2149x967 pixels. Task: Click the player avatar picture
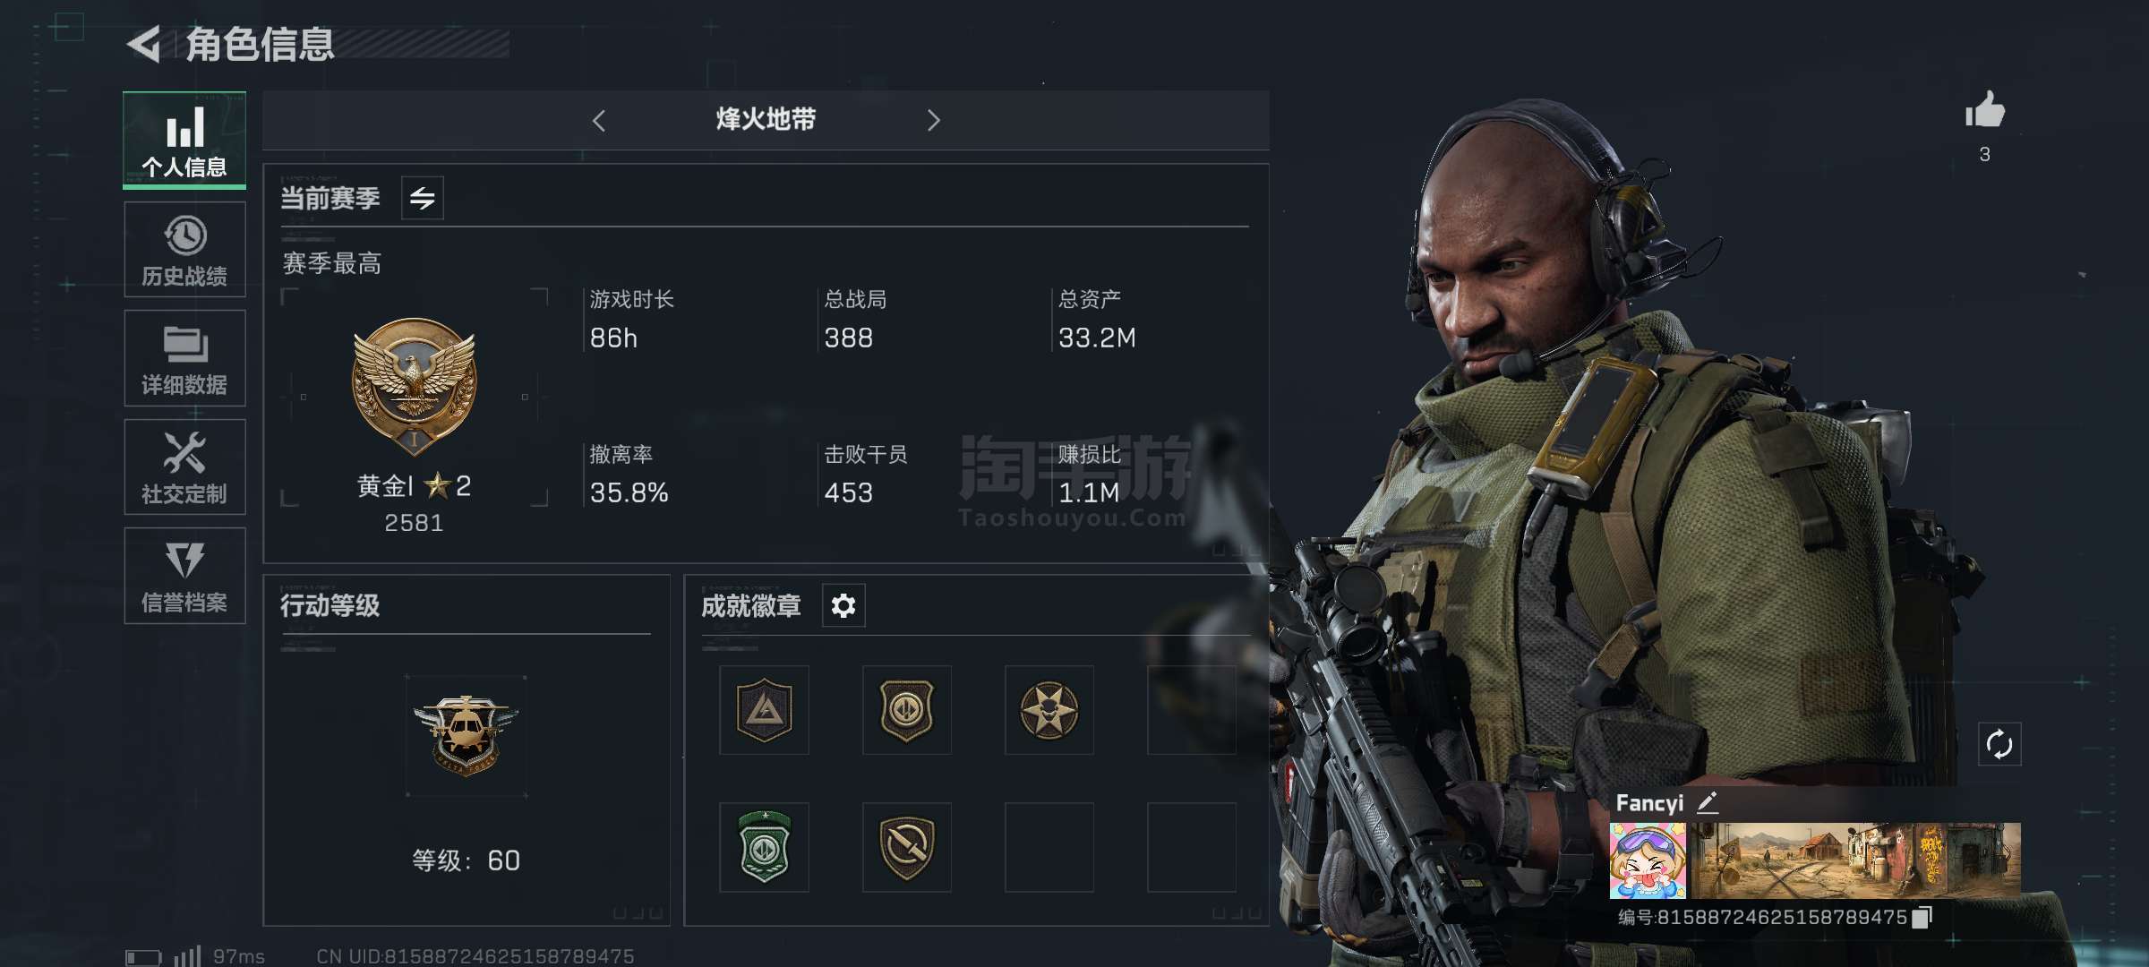[x=1648, y=860]
